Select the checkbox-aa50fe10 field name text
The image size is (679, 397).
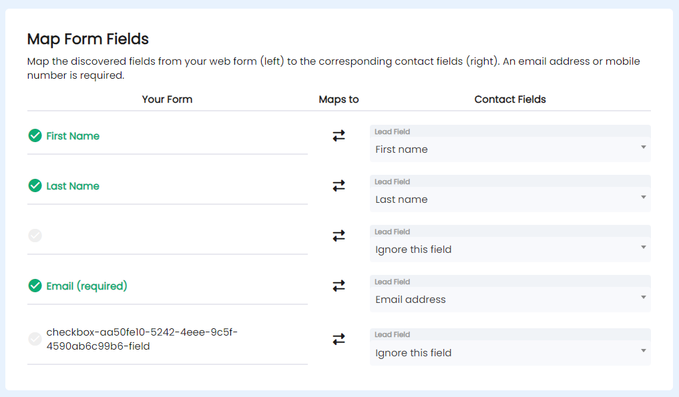coord(142,339)
